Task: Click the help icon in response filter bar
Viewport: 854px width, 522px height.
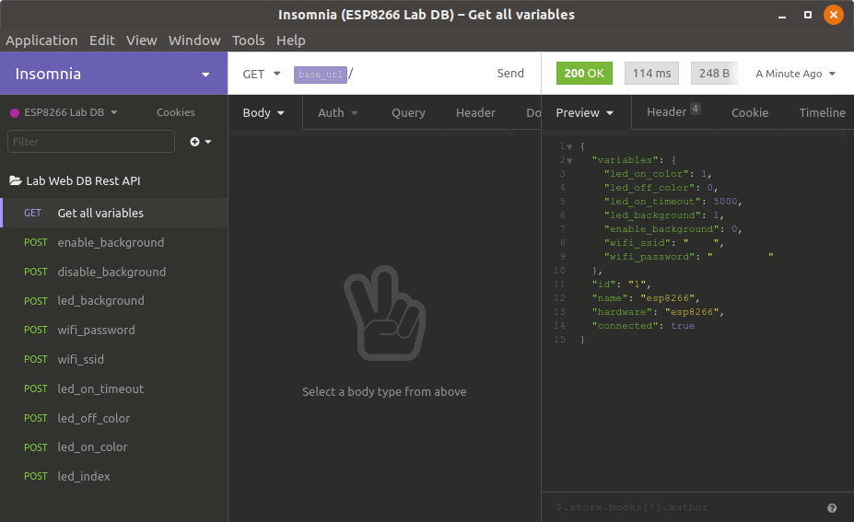Action: pyautogui.click(x=832, y=507)
